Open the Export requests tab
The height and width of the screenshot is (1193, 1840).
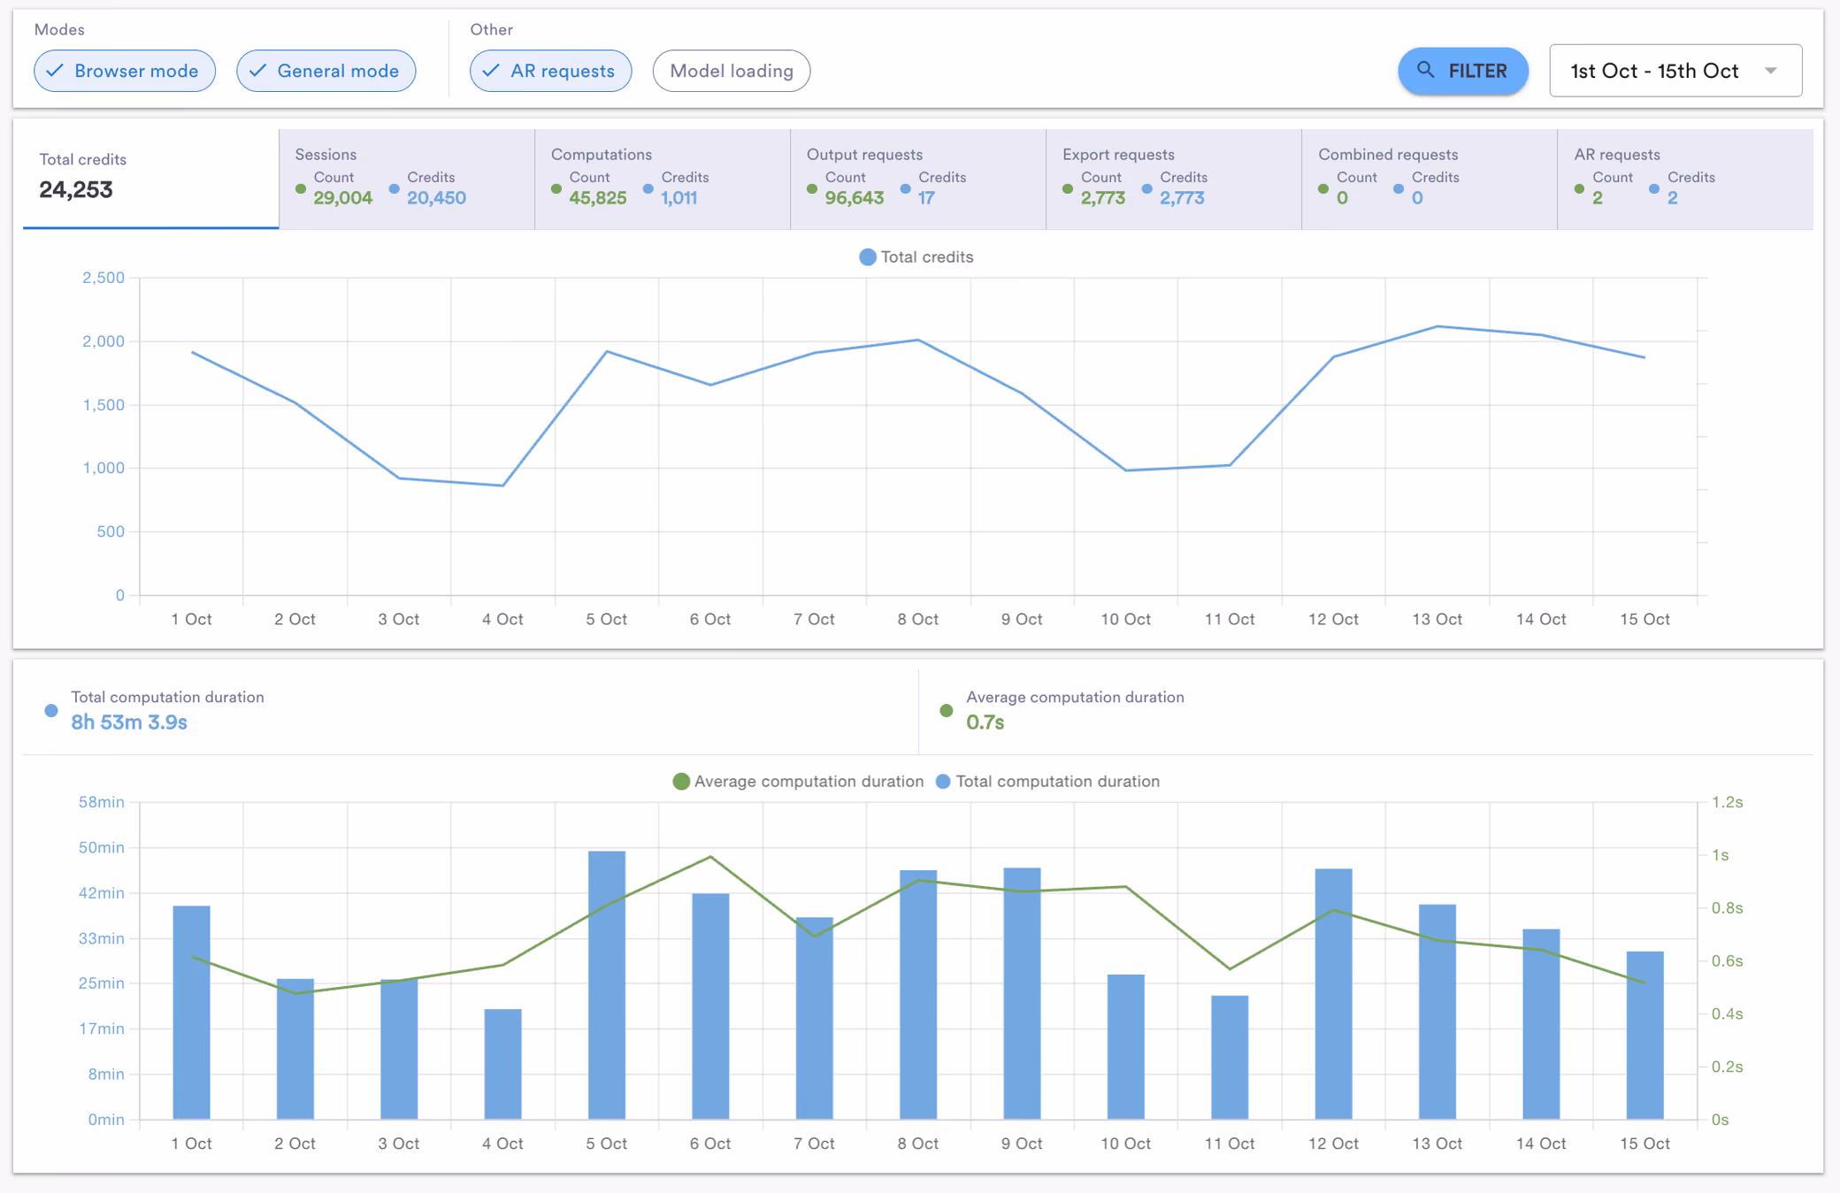pos(1174,179)
